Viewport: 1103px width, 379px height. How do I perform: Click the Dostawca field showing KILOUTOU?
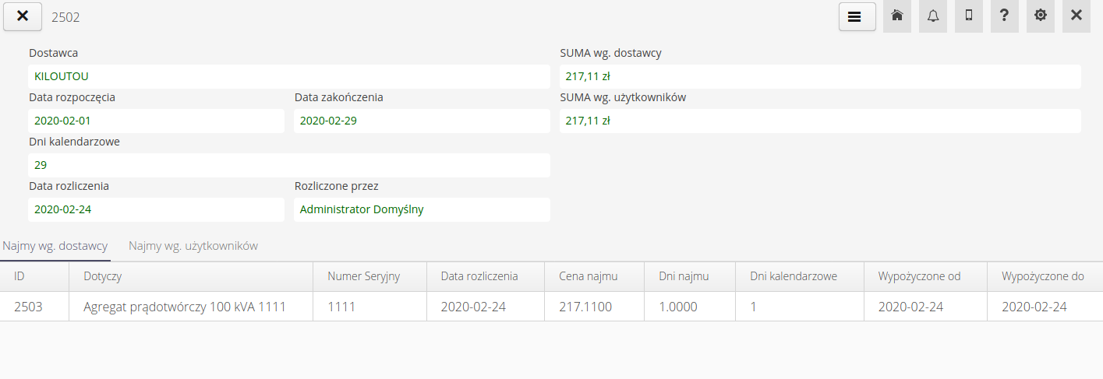tap(288, 76)
